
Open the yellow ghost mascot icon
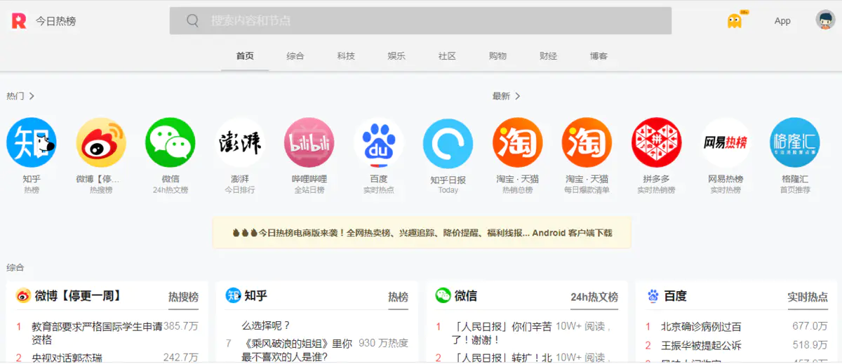coord(735,21)
